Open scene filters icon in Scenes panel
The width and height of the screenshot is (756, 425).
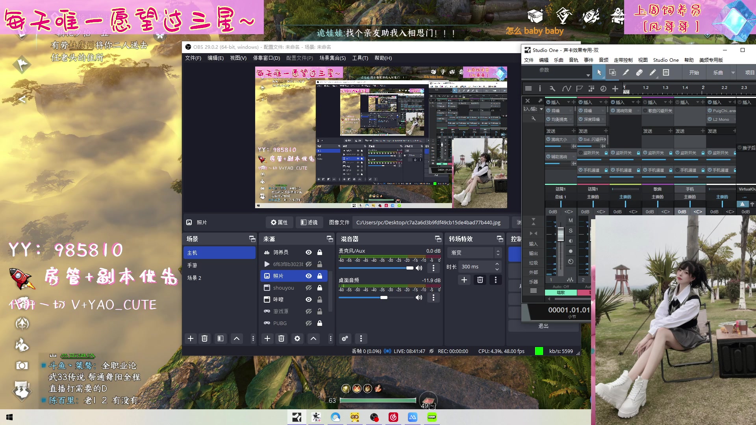pos(220,338)
